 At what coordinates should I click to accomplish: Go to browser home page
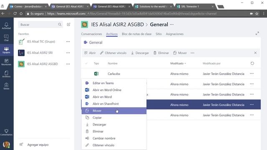tap(21, 14)
